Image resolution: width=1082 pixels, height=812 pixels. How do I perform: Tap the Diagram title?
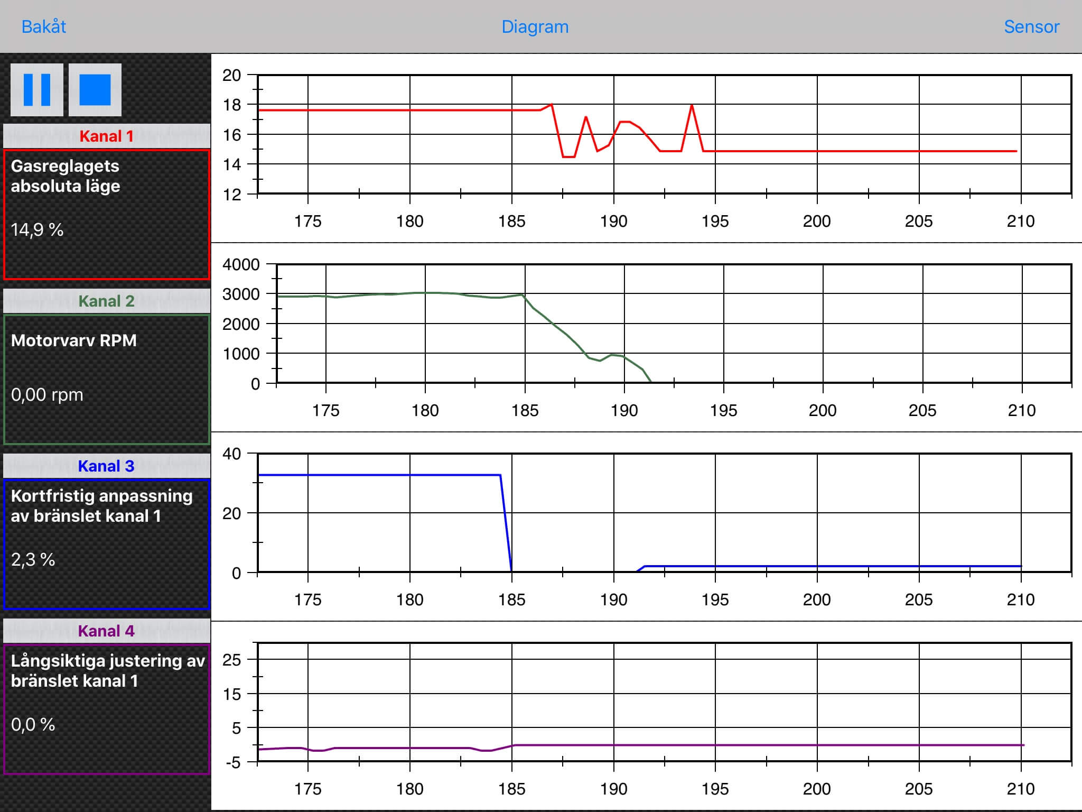(535, 26)
